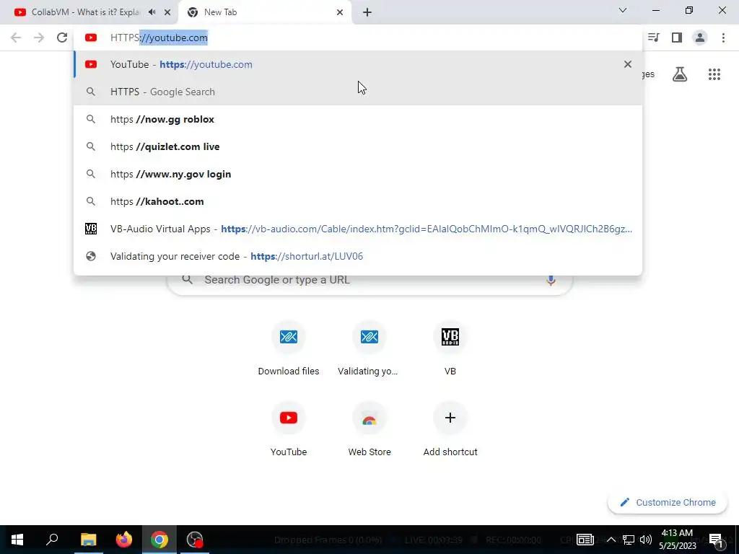Pick the https //quizlet.com live suggestion

[358, 146]
